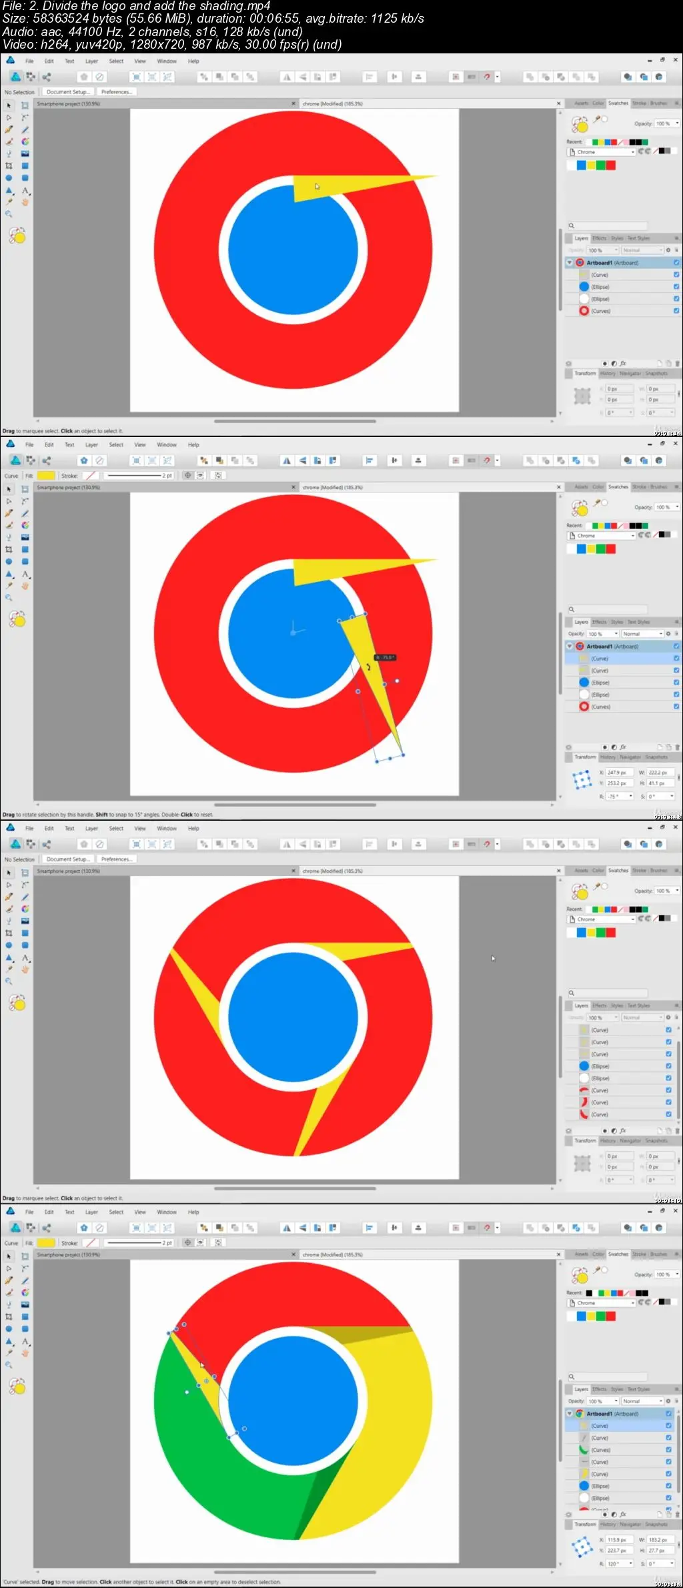Toggle selected (Curve) layer checkbox in second frame
683x1588 pixels.
[x=676, y=659]
